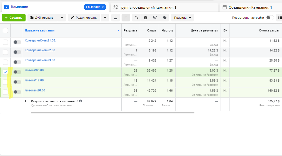Viewport: 282px width, 156px height.
Task: Click the green Создать button
Action: coord(14,18)
